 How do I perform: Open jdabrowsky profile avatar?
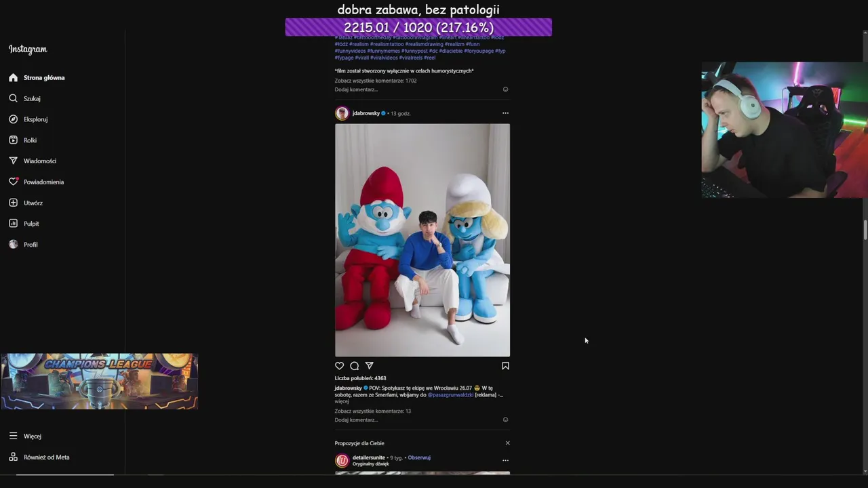pyautogui.click(x=342, y=113)
